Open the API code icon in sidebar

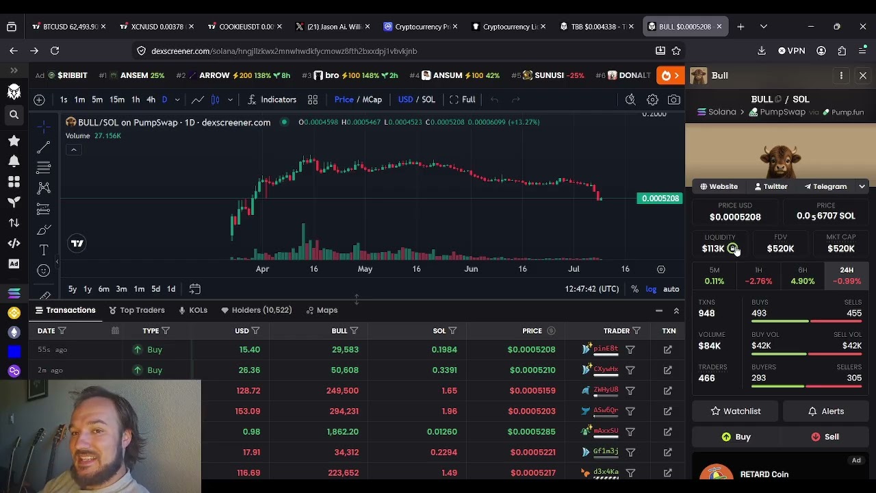14,243
